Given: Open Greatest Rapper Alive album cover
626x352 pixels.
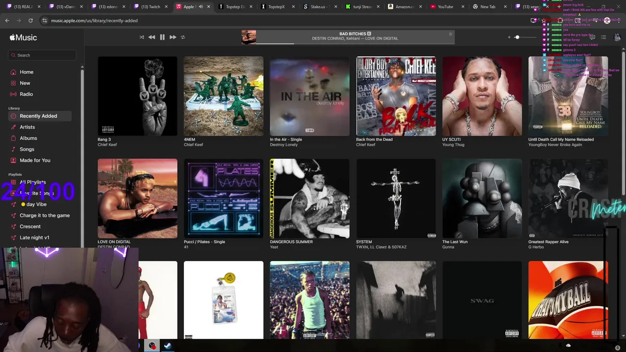Looking at the screenshot, I should [x=568, y=198].
